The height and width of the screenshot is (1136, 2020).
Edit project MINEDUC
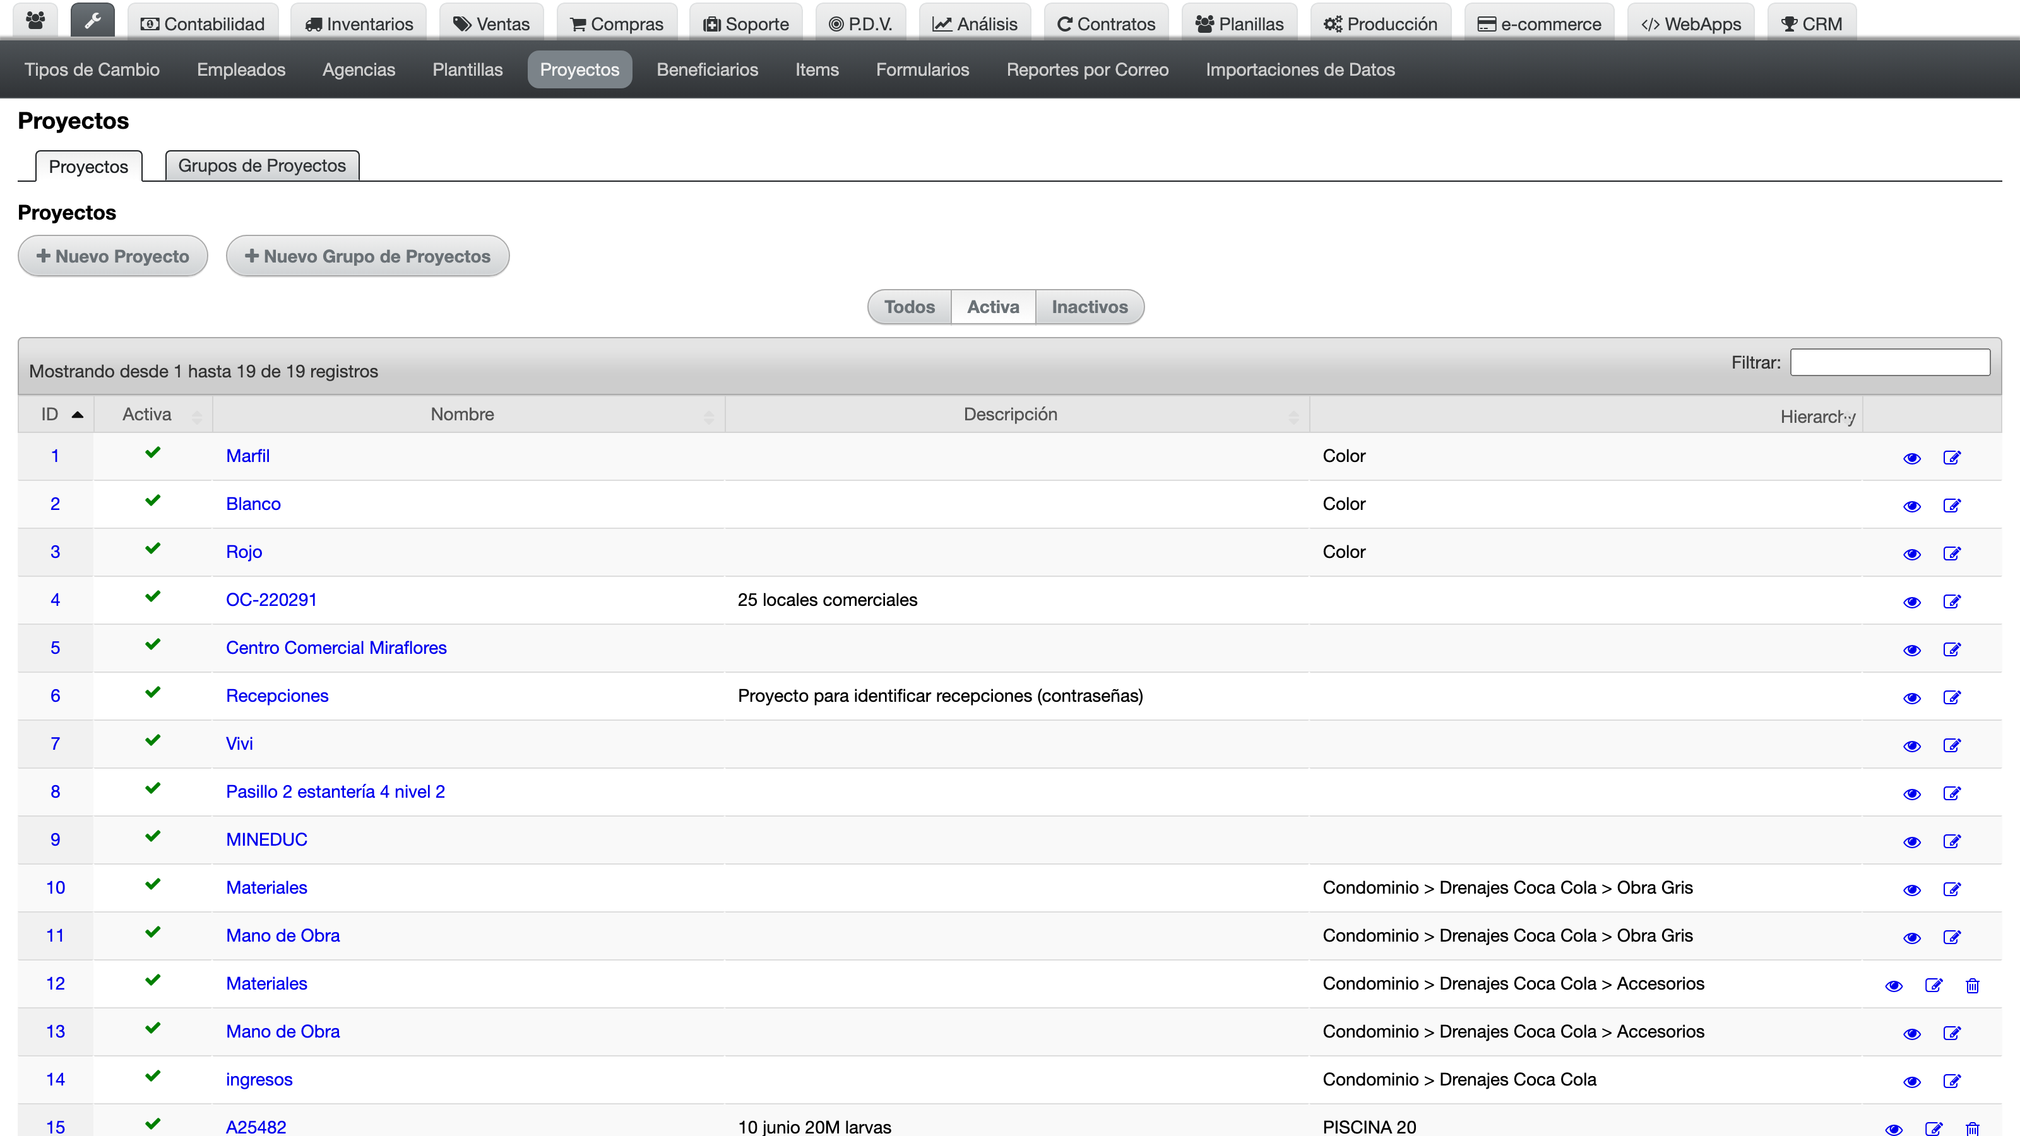coord(1952,841)
